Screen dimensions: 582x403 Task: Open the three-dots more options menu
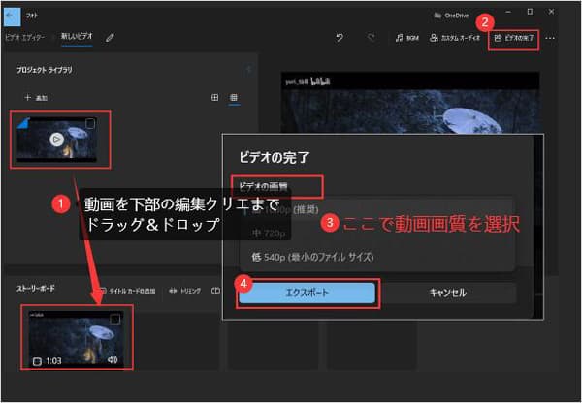point(552,37)
